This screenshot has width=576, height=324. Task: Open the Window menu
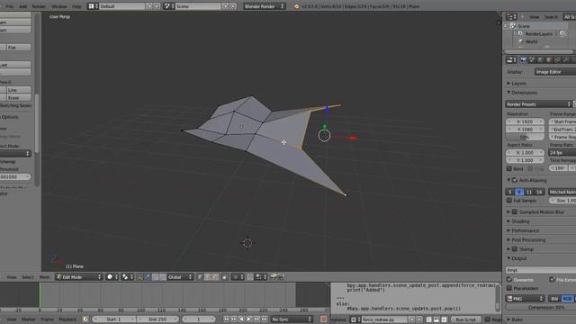point(58,6)
